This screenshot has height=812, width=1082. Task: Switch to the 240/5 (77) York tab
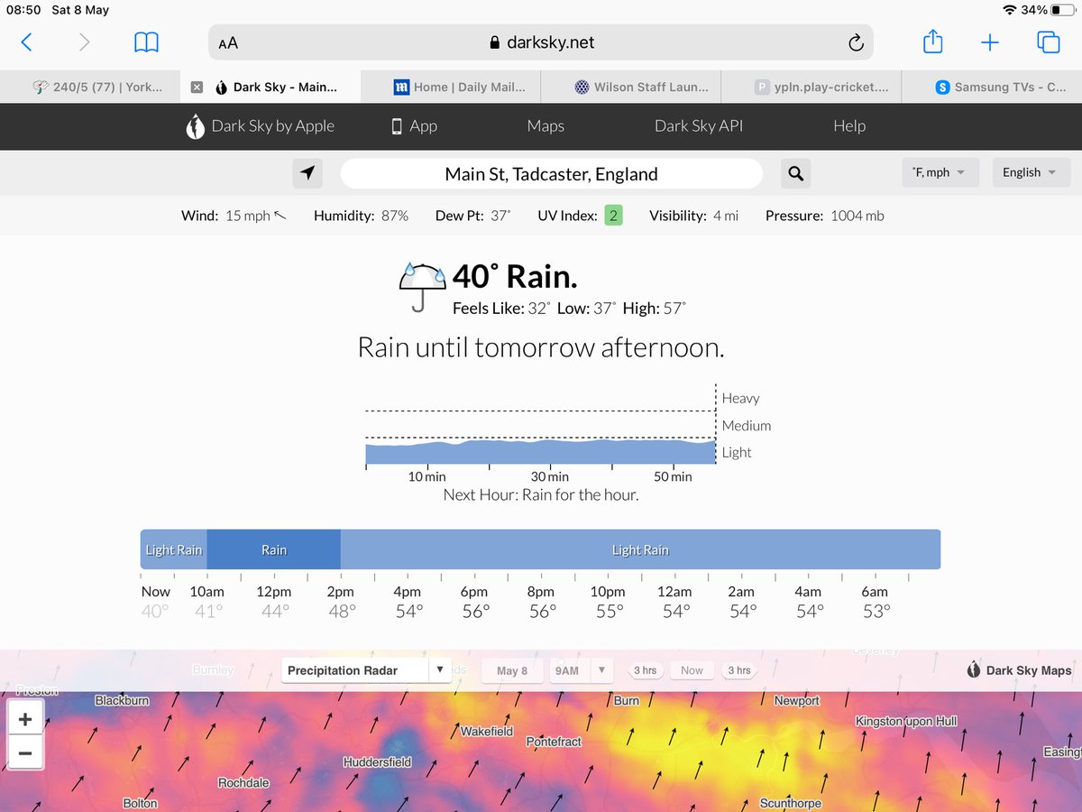tap(90, 88)
